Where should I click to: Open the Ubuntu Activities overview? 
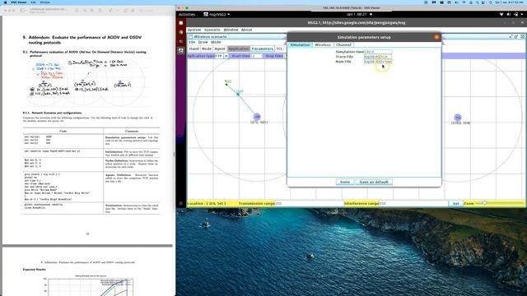187,15
